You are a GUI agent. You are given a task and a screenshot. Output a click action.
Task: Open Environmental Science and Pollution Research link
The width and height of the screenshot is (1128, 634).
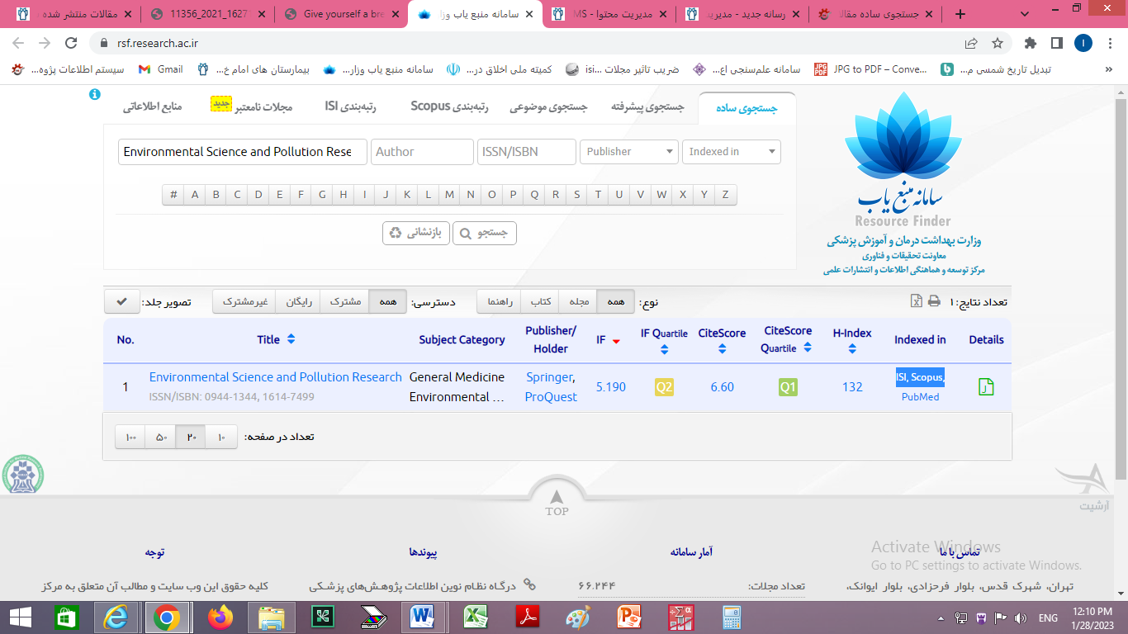pyautogui.click(x=276, y=377)
